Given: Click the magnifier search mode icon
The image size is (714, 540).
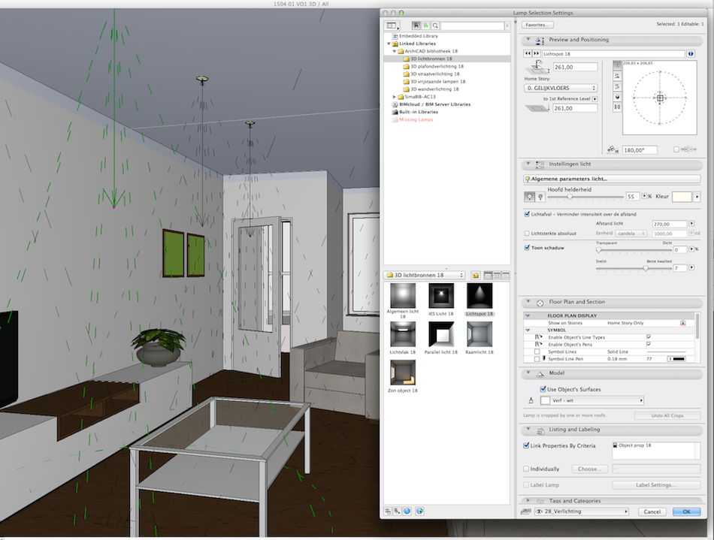Looking at the screenshot, I should click(435, 26).
